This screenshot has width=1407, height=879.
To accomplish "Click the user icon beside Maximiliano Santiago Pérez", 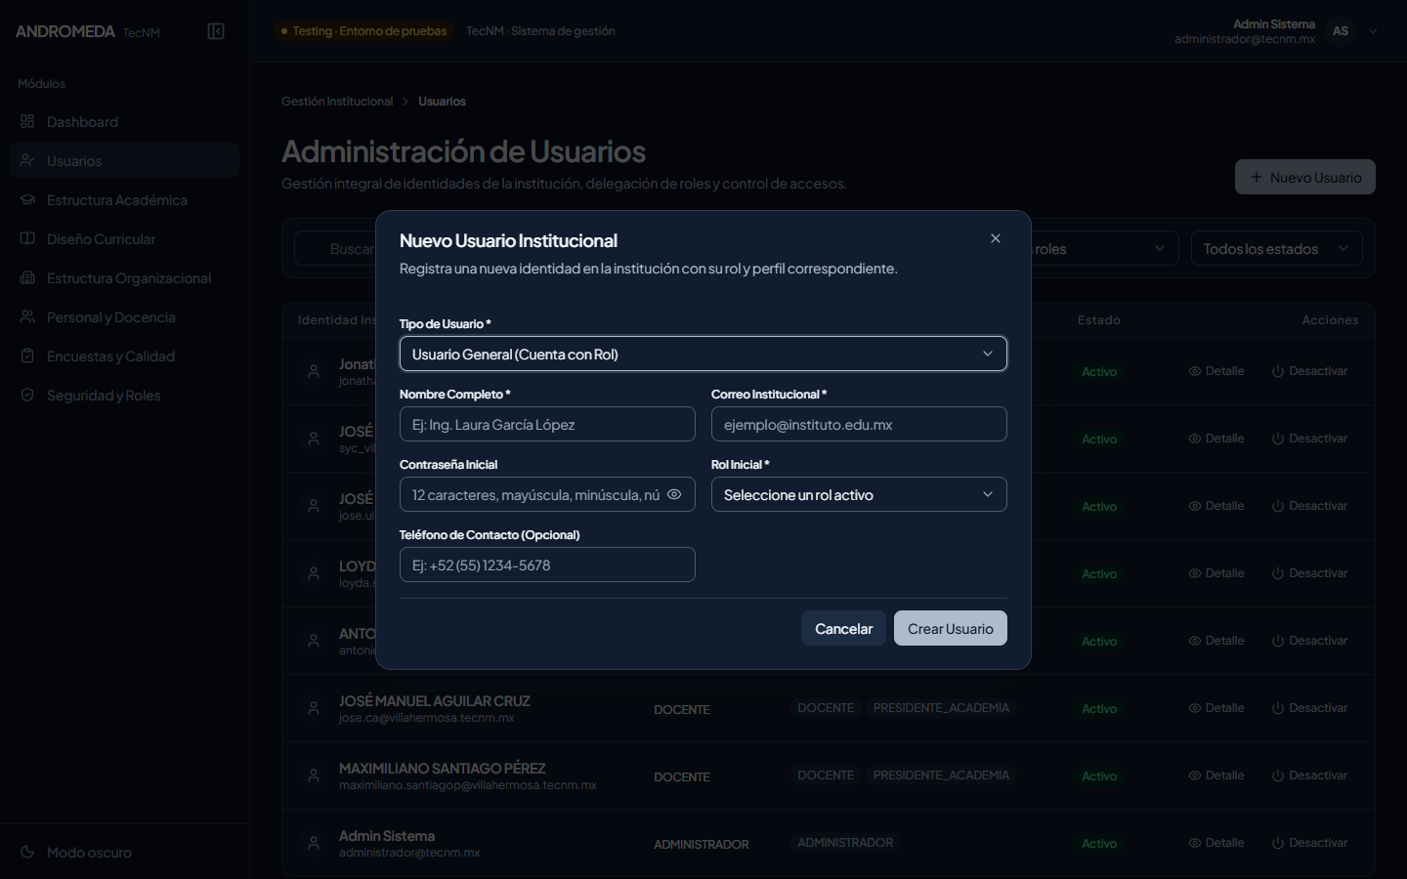I will [x=314, y=775].
